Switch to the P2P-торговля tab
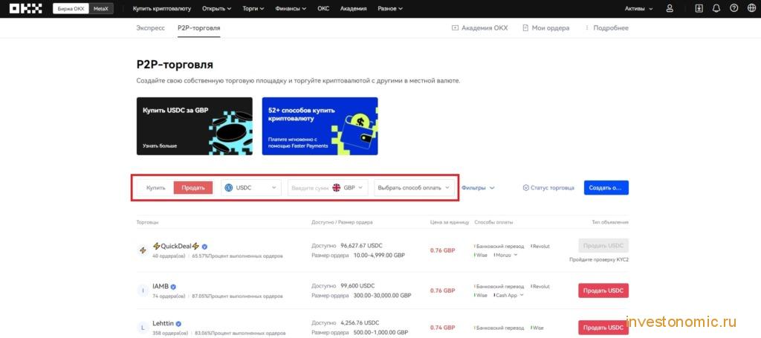761x338 pixels. pyautogui.click(x=199, y=28)
